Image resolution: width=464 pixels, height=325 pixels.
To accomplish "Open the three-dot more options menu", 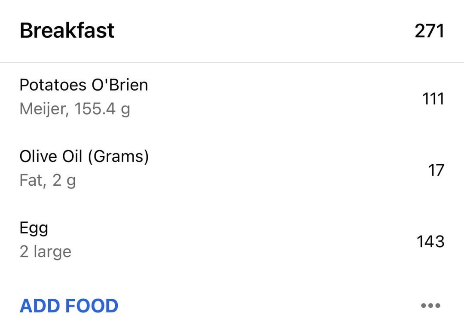I will [430, 306].
